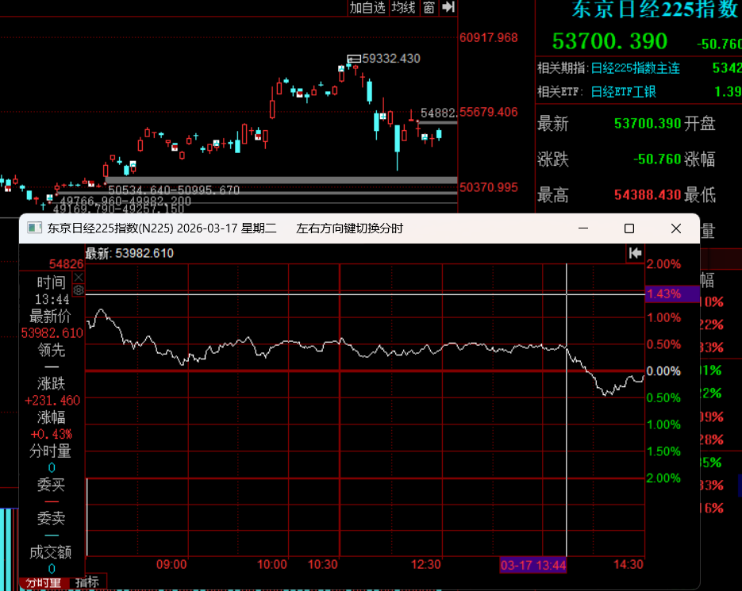Click the 分时量 label in info panel
This screenshot has height=591, width=742.
point(50,451)
